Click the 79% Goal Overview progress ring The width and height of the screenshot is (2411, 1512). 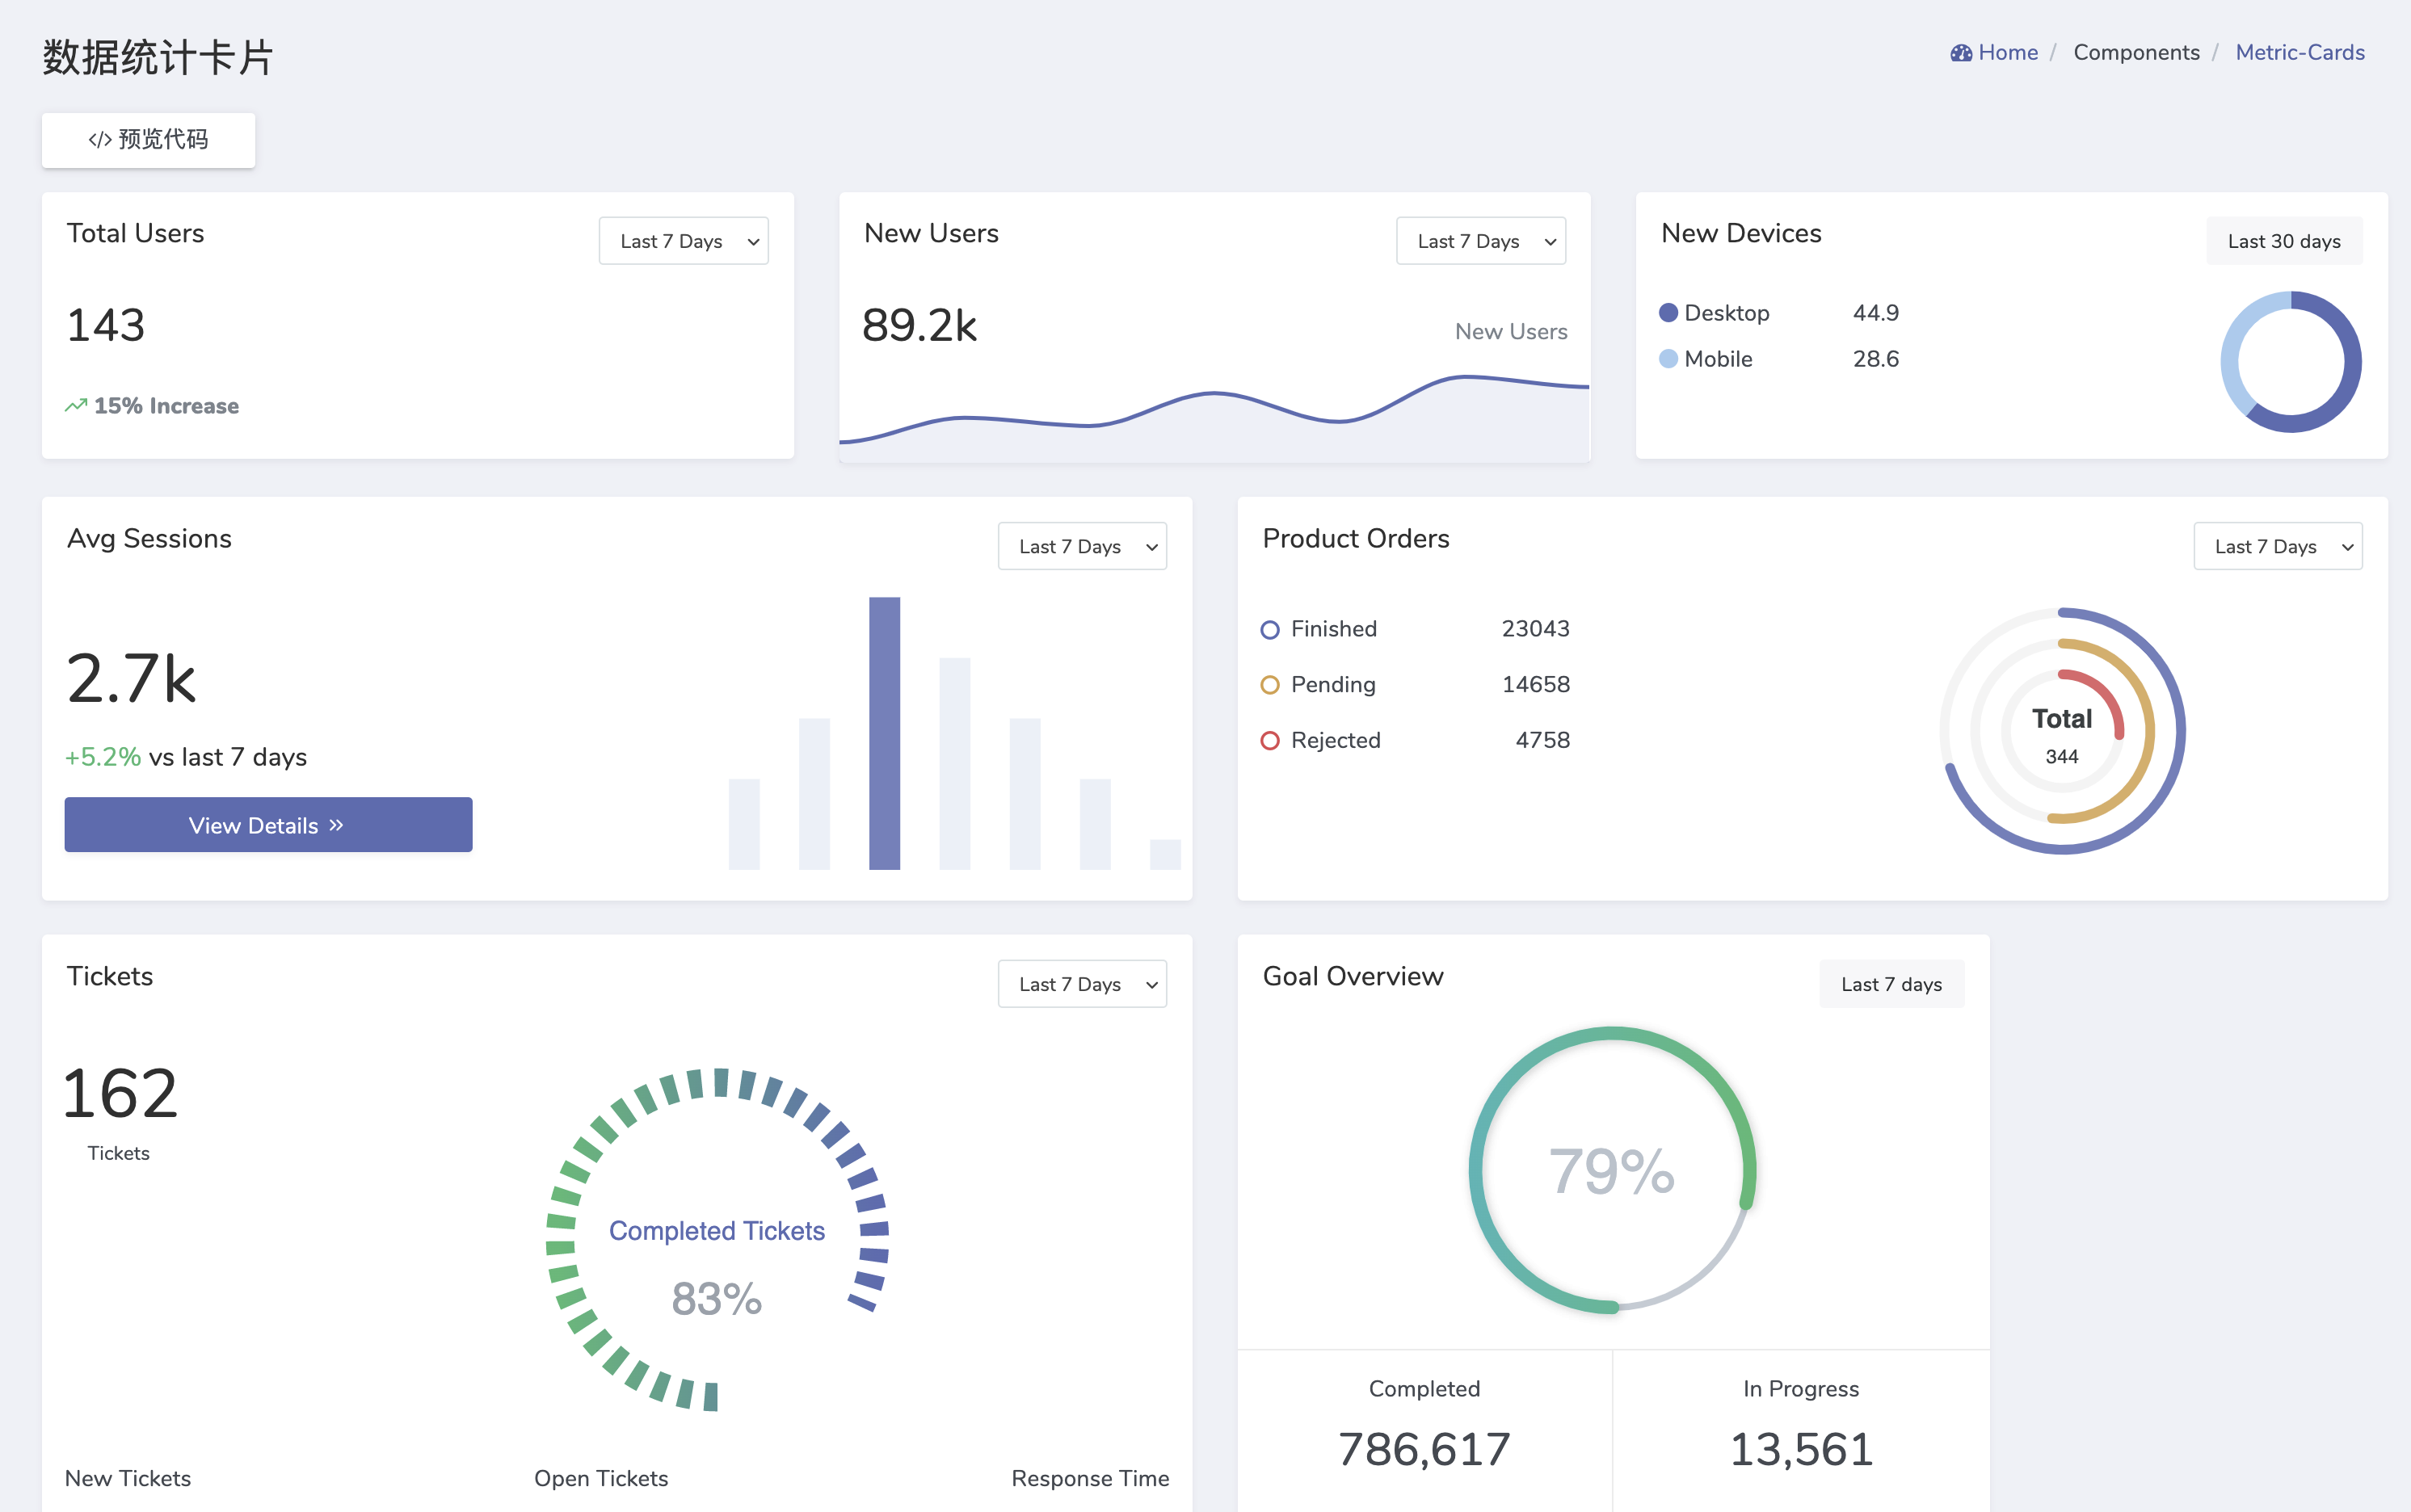(1612, 1170)
